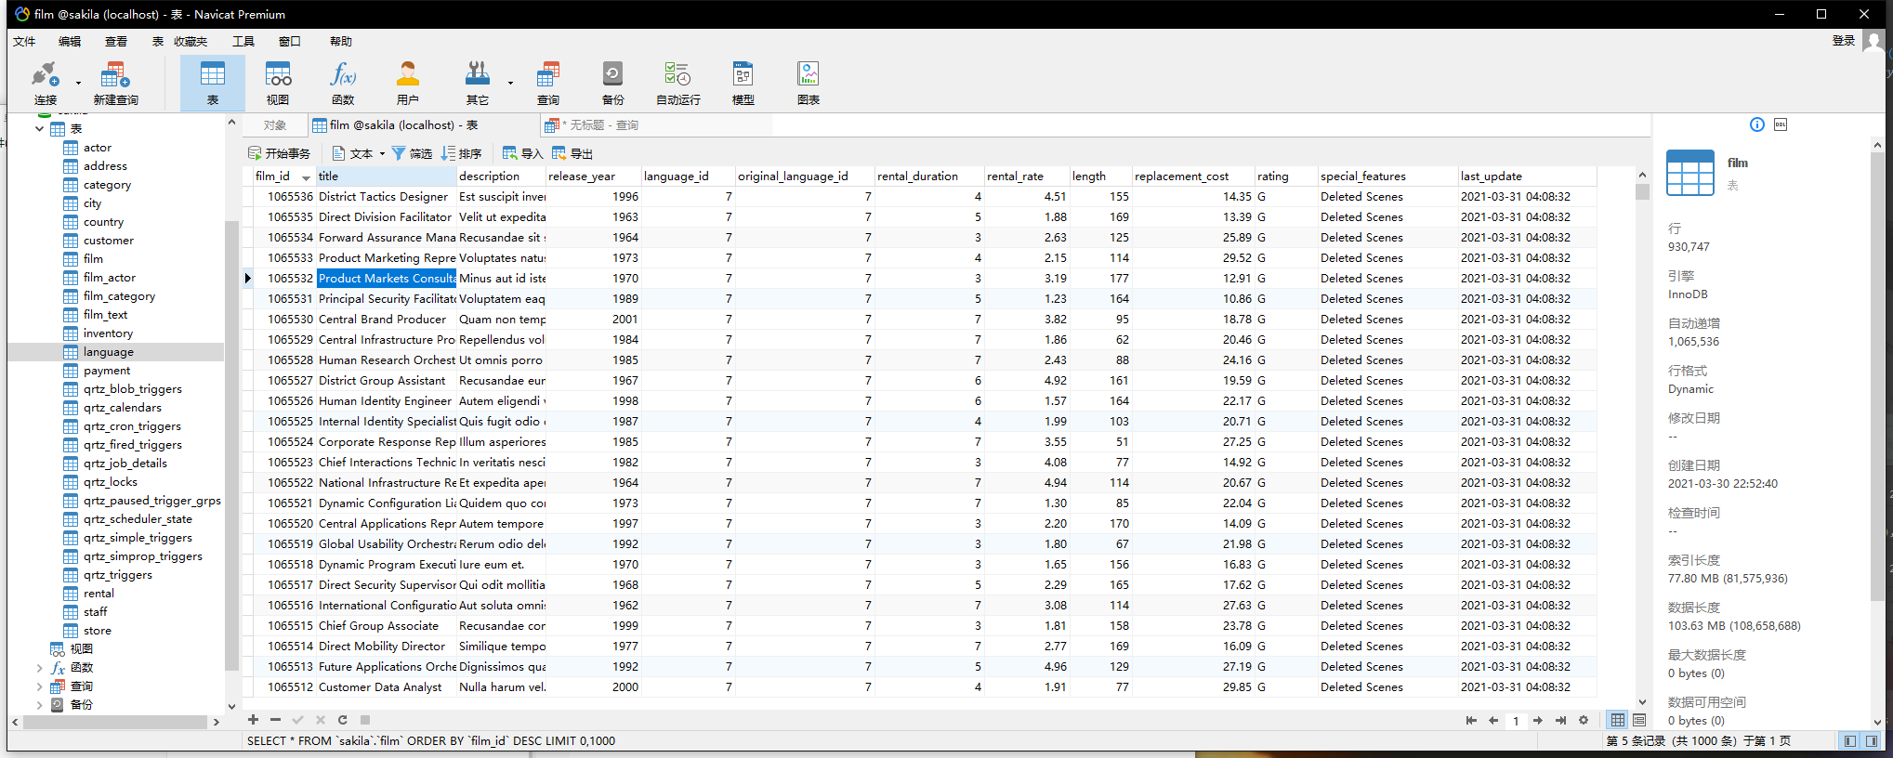Open the 函数 (Functions) toolbar icon

click(343, 83)
